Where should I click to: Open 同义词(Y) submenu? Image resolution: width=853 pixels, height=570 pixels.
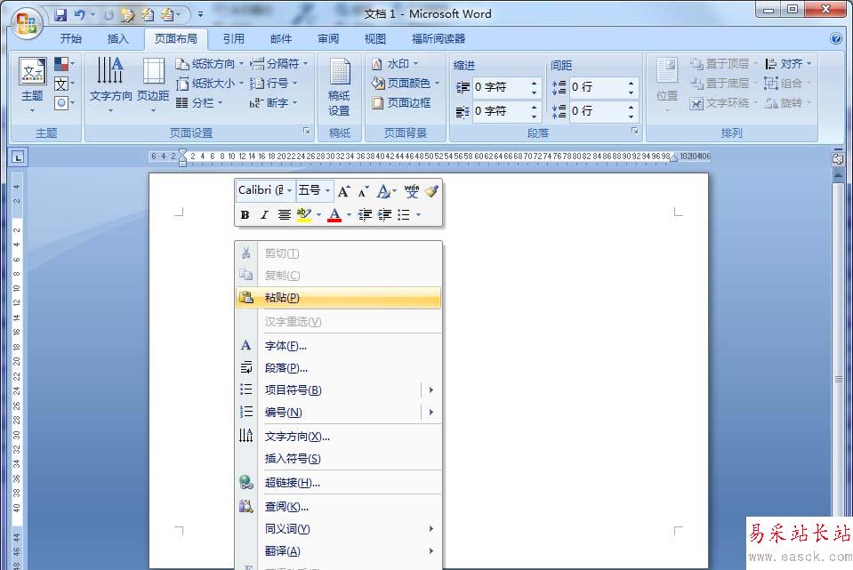(338, 529)
